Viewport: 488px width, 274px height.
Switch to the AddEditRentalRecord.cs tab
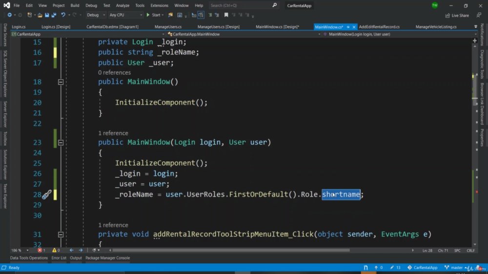pyautogui.click(x=379, y=27)
